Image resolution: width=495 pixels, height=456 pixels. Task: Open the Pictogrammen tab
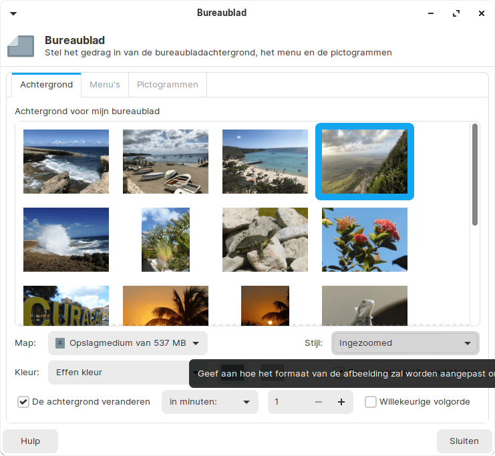tap(168, 85)
